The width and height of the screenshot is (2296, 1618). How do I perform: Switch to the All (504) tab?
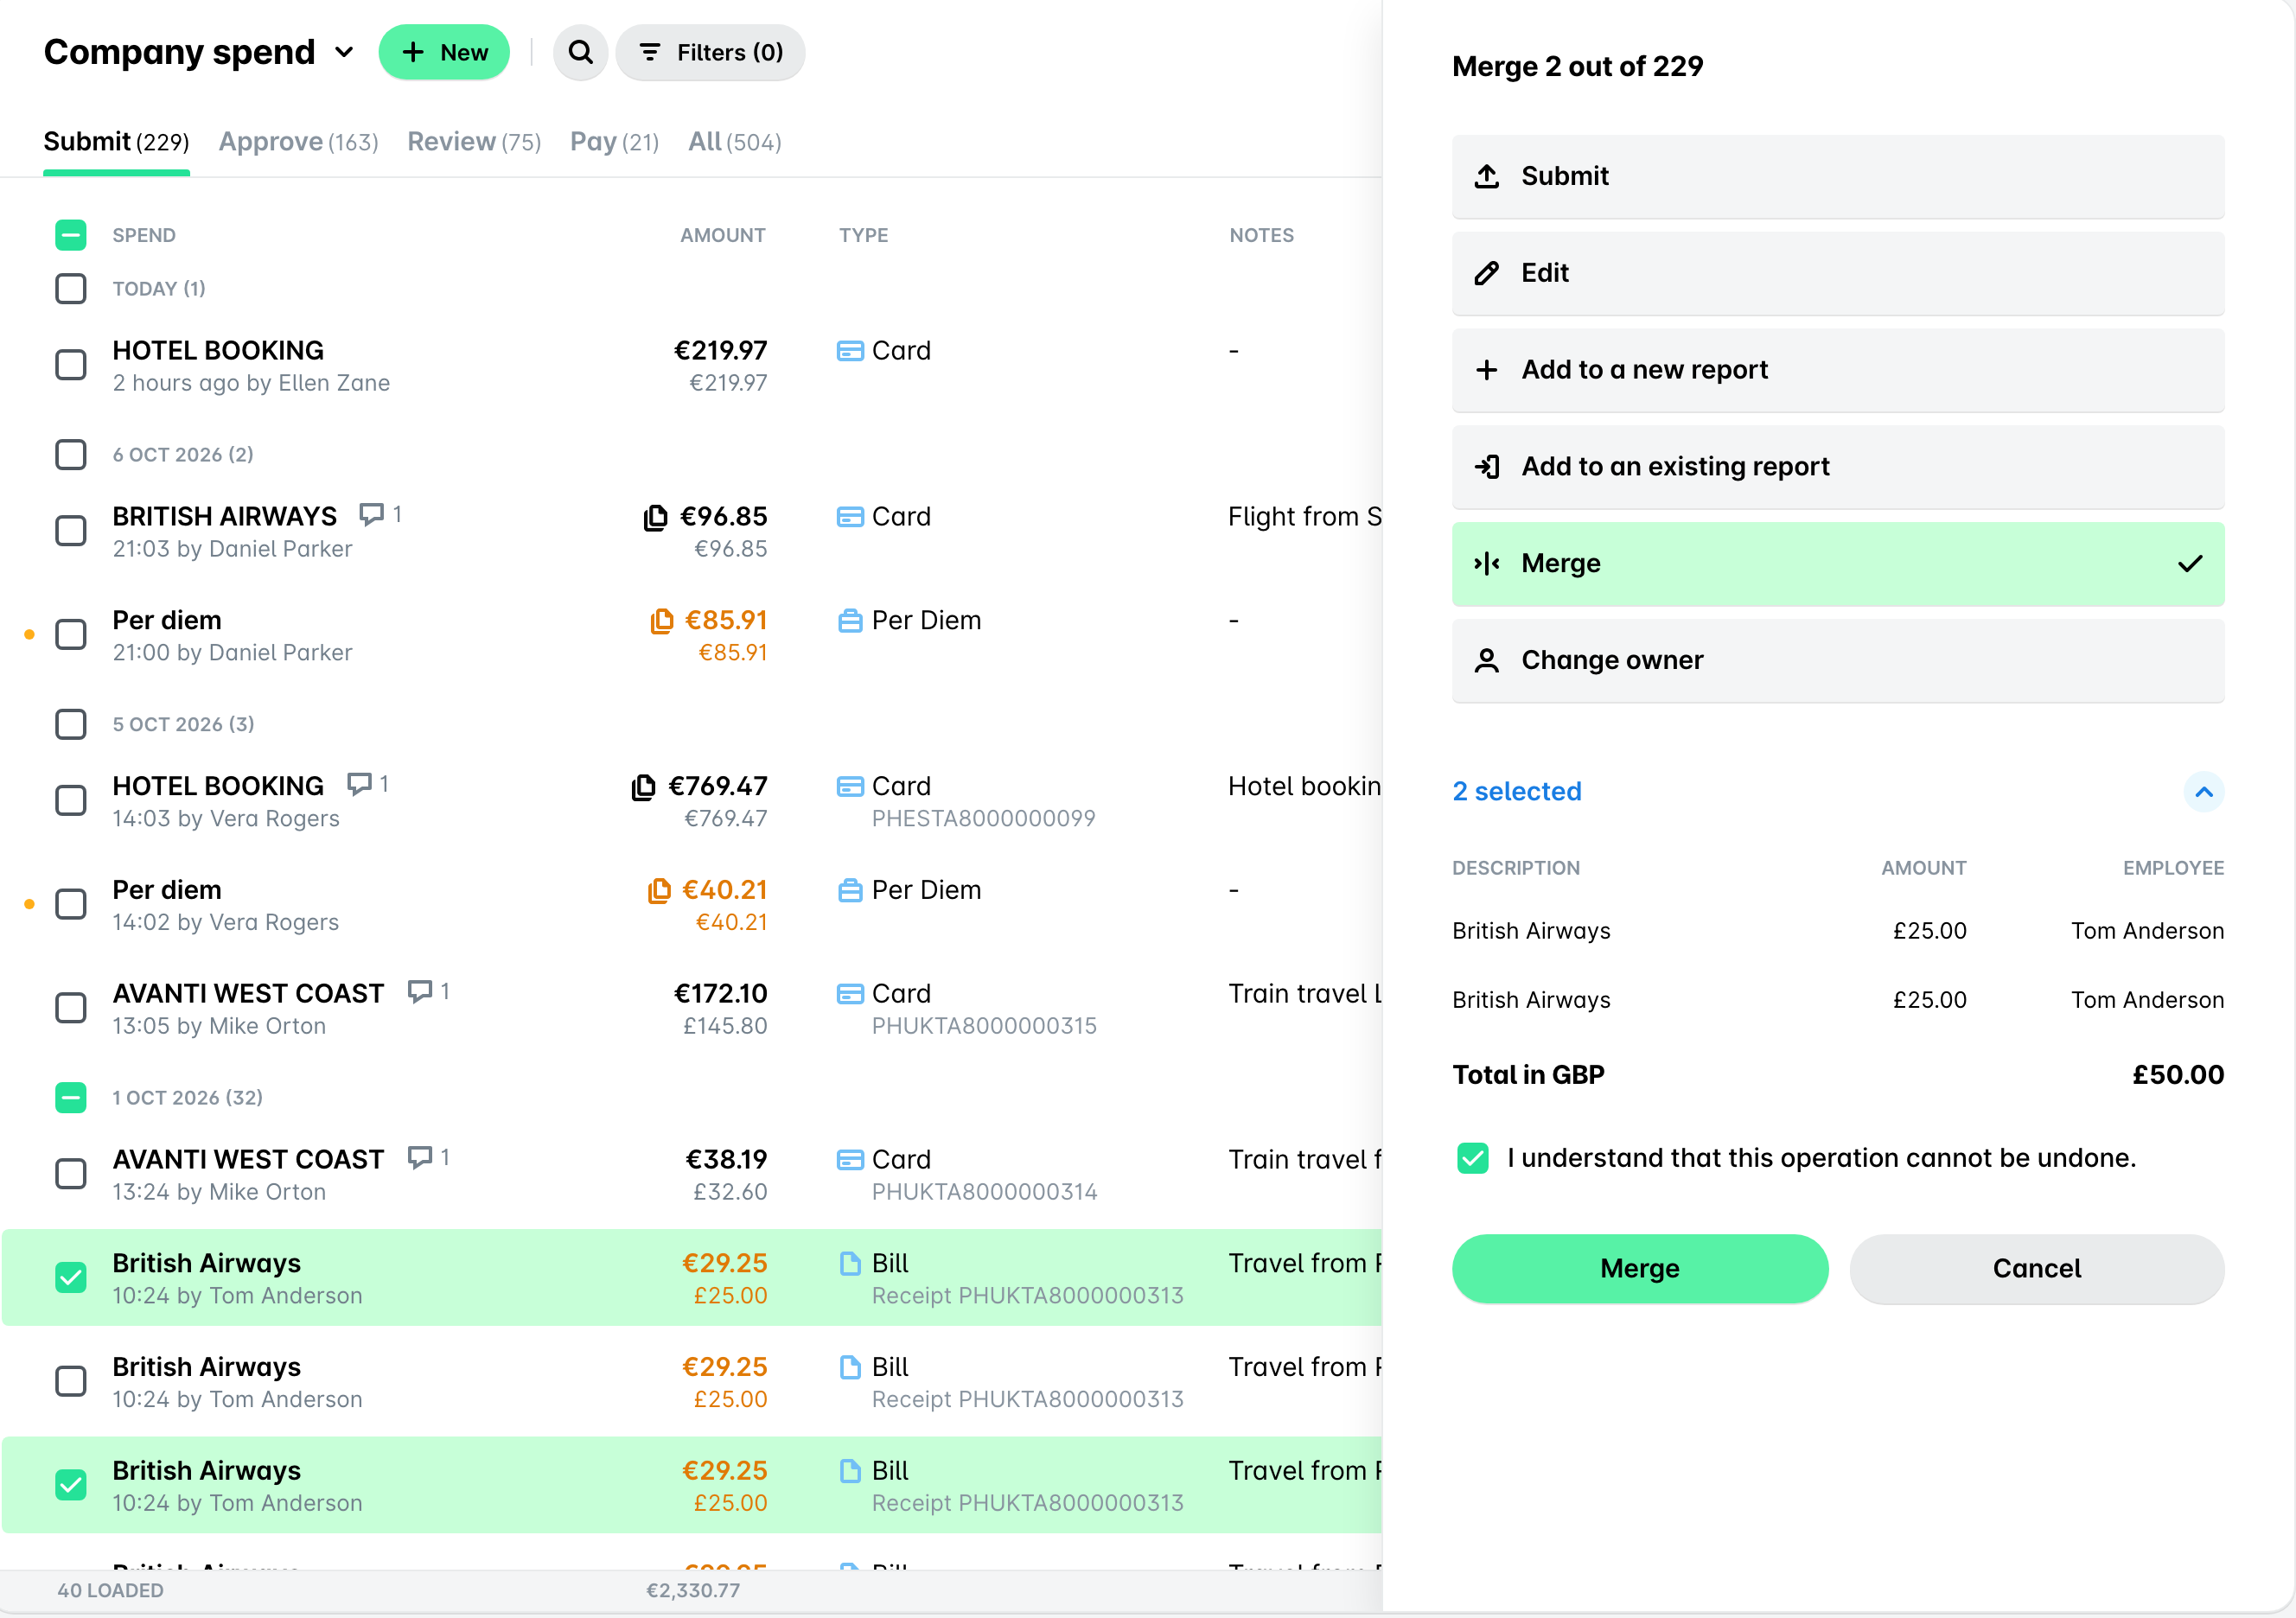tap(735, 142)
